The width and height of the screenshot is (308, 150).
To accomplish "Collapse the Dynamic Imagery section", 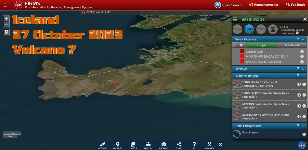I will click(303, 76).
